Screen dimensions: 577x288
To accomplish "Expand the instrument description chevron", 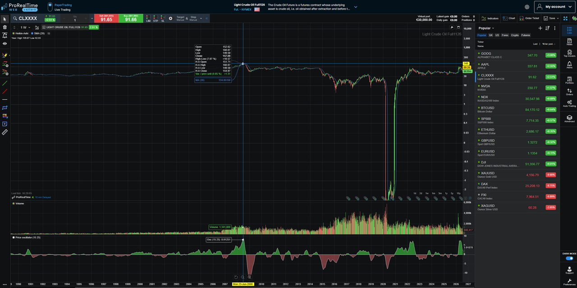I will (356, 7).
